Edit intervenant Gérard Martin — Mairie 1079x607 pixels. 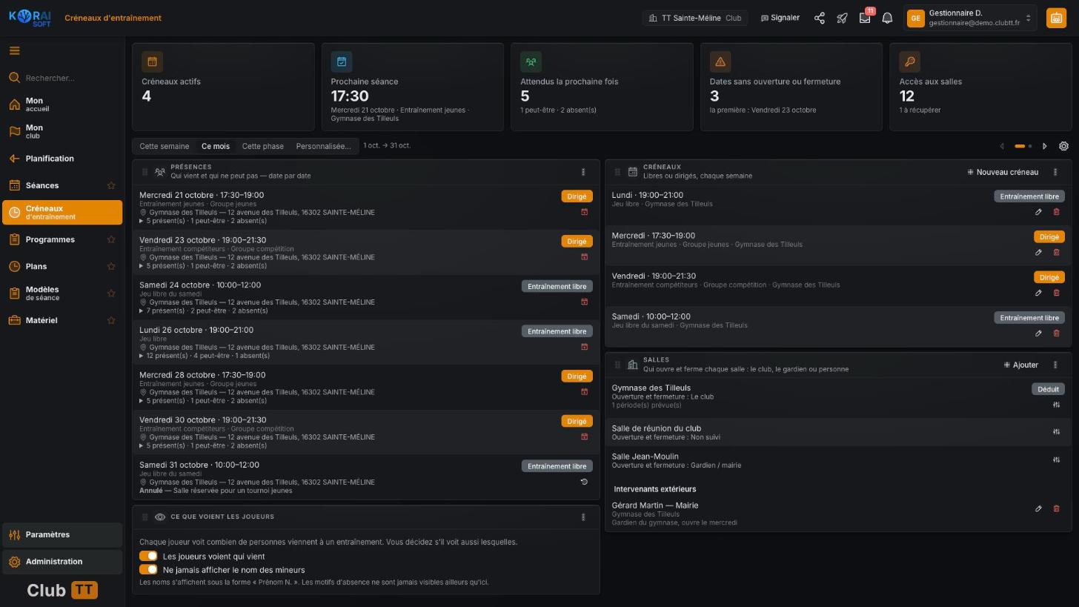(1038, 508)
